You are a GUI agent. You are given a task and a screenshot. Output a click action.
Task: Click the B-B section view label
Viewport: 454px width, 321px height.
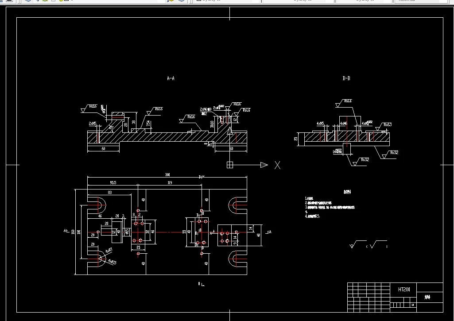[346, 78]
